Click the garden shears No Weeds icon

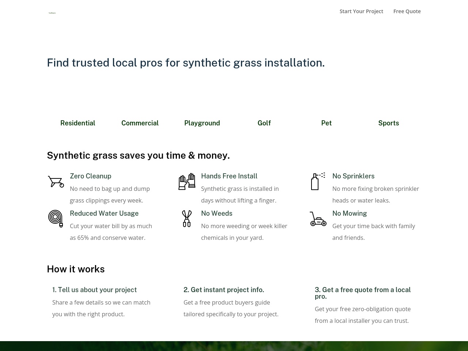[187, 219]
